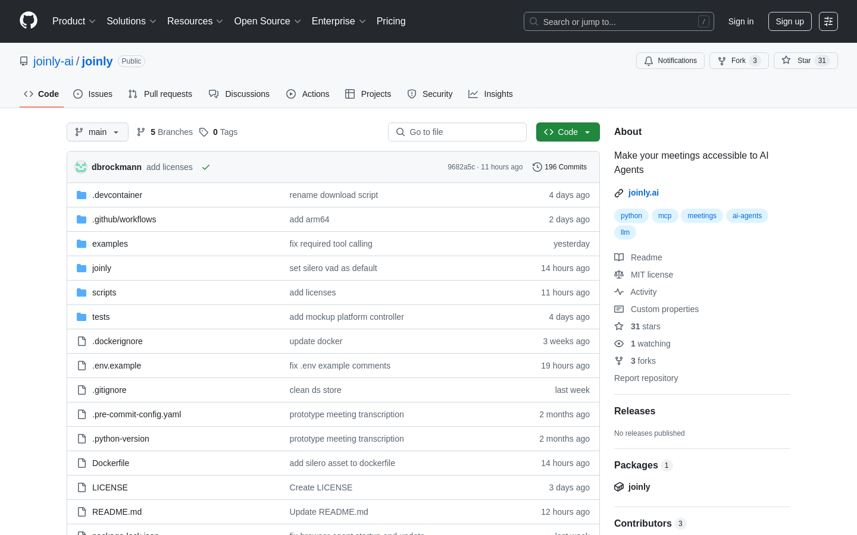
Task: Open the README.md file
Action: coord(117,512)
